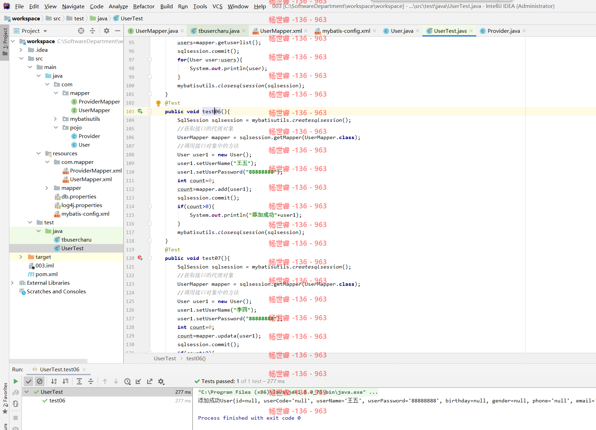Click the stop button in Run panel

16,418
